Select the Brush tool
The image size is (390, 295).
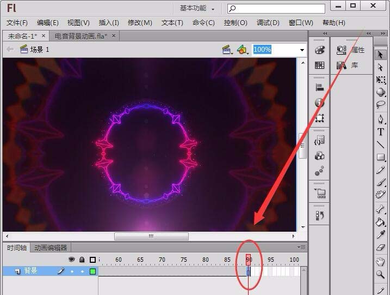click(381, 183)
